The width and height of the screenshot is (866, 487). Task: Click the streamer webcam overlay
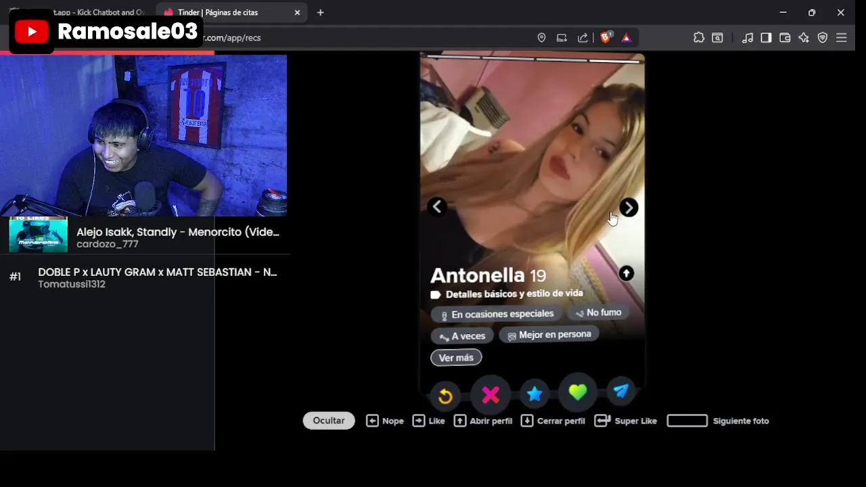coord(143,135)
